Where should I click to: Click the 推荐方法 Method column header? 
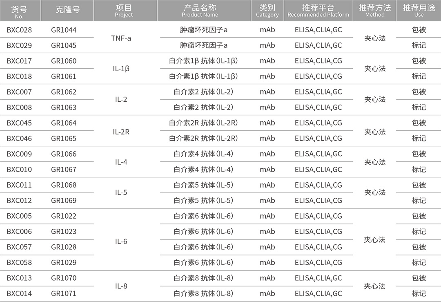point(374,11)
